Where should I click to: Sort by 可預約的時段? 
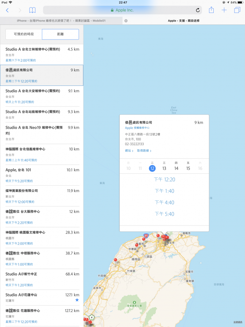coord(24,34)
